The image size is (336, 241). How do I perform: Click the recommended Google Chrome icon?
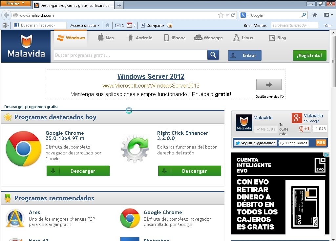click(130, 218)
